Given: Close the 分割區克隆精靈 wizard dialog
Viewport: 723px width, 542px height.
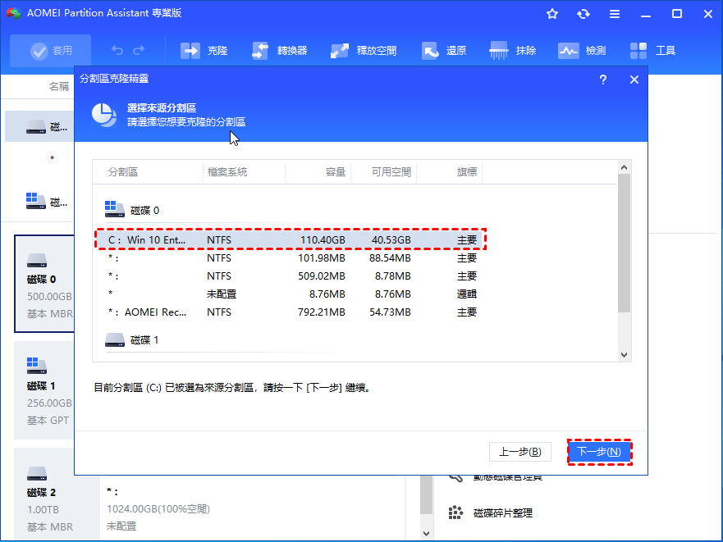Looking at the screenshot, I should coord(634,80).
